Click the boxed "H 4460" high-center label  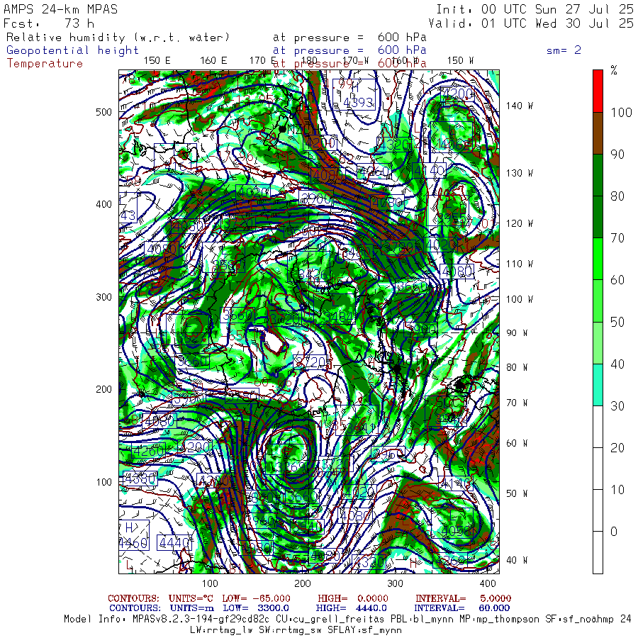tap(134, 535)
